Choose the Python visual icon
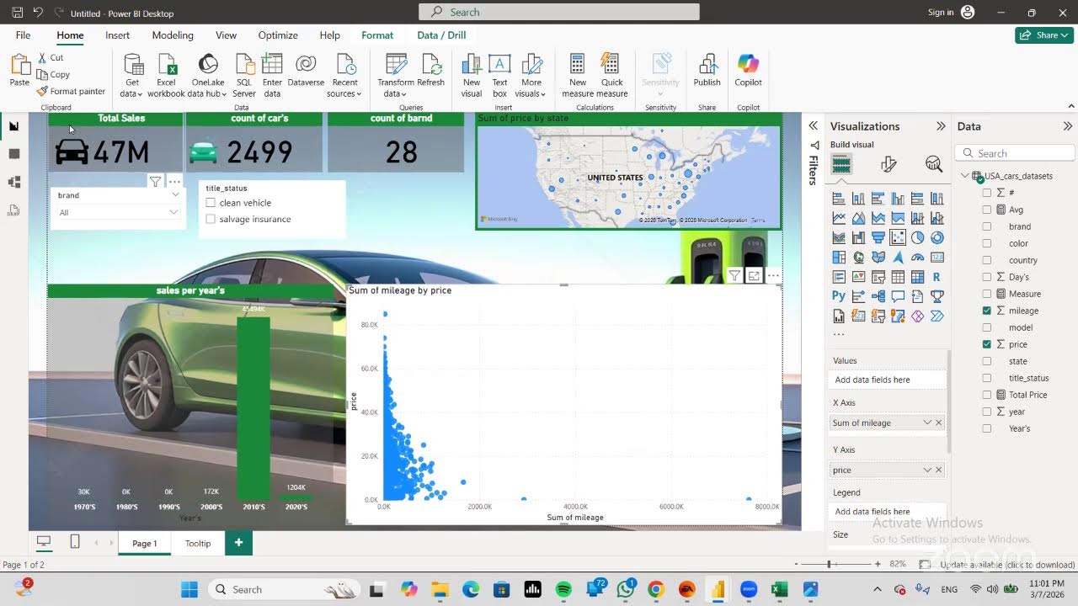 click(x=839, y=296)
